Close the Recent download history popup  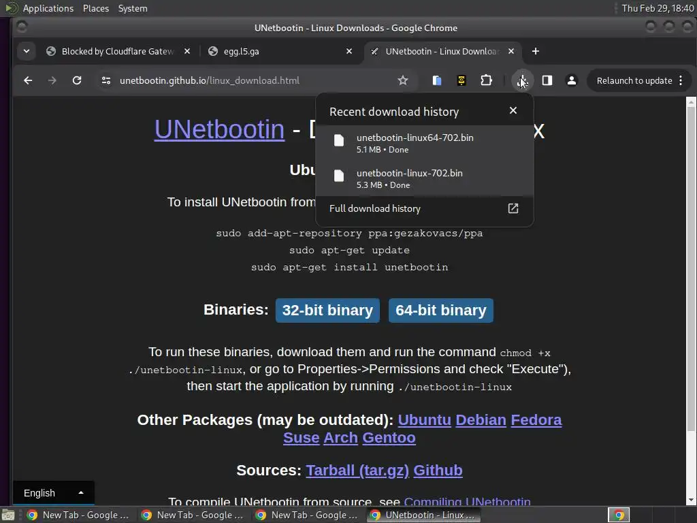[513, 110]
